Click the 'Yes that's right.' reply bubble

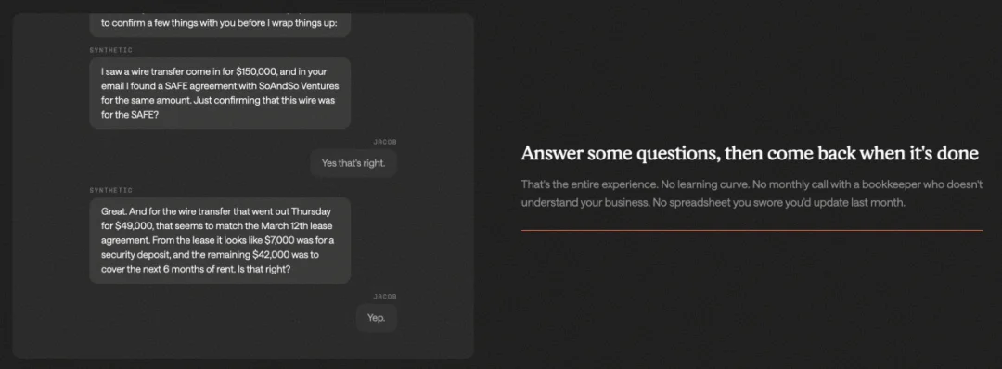click(x=353, y=163)
